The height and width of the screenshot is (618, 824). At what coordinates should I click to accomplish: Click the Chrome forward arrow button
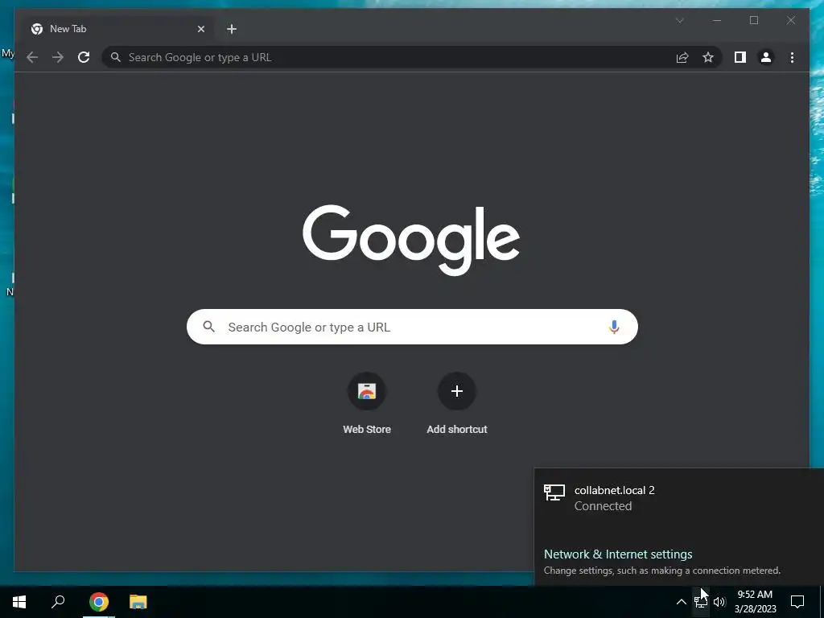(x=58, y=57)
